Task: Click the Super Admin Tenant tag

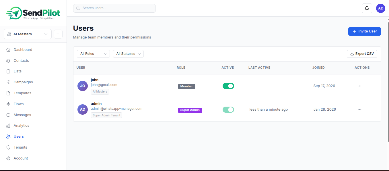Action: pos(106,115)
